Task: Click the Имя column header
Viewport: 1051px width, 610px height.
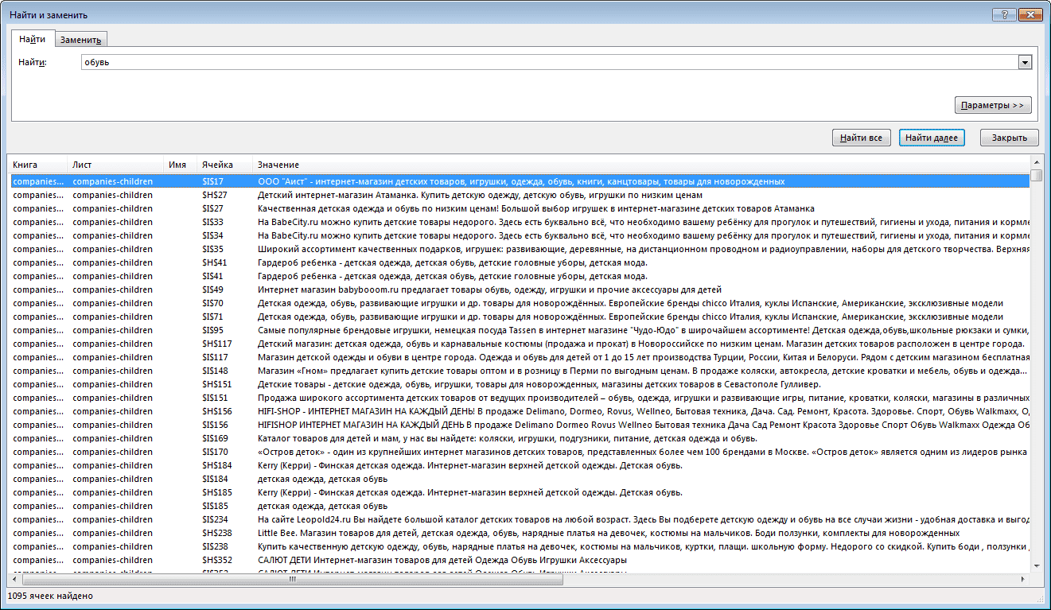Action: coord(179,165)
